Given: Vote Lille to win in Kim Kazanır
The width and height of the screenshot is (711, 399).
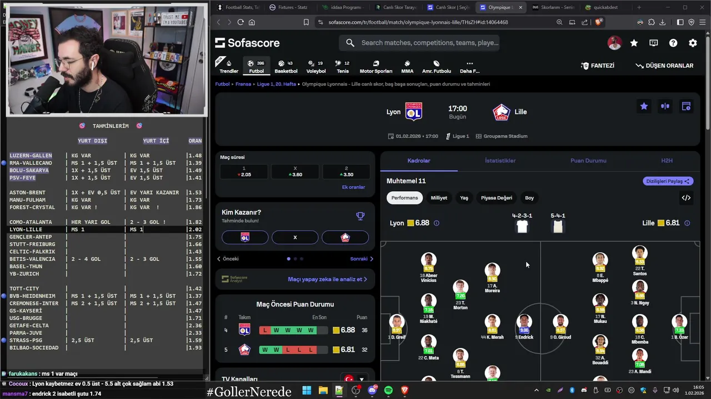Looking at the screenshot, I should pyautogui.click(x=345, y=237).
